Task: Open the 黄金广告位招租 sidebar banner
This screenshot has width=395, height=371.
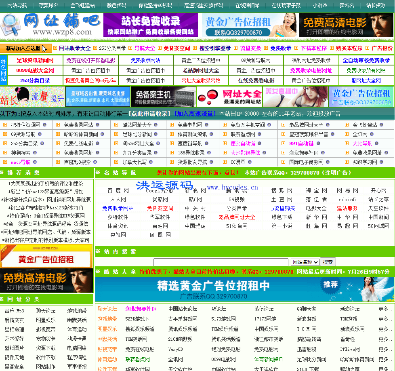Action: 46,256
